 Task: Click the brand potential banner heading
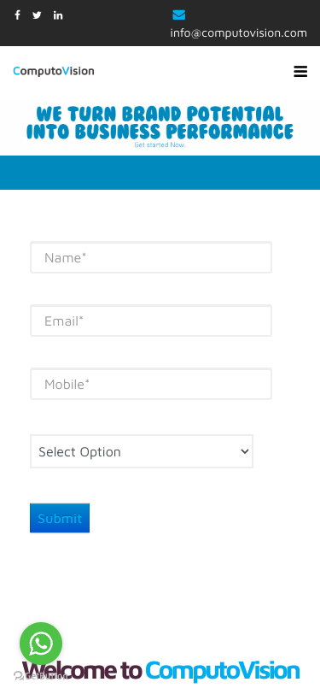click(160, 122)
